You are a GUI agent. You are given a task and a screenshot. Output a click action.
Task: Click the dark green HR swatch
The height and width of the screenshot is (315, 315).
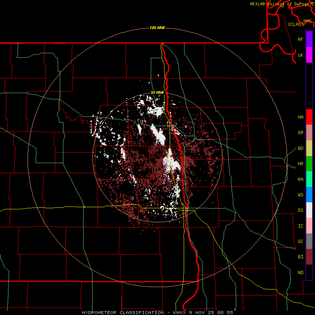pyautogui.click(x=309, y=163)
